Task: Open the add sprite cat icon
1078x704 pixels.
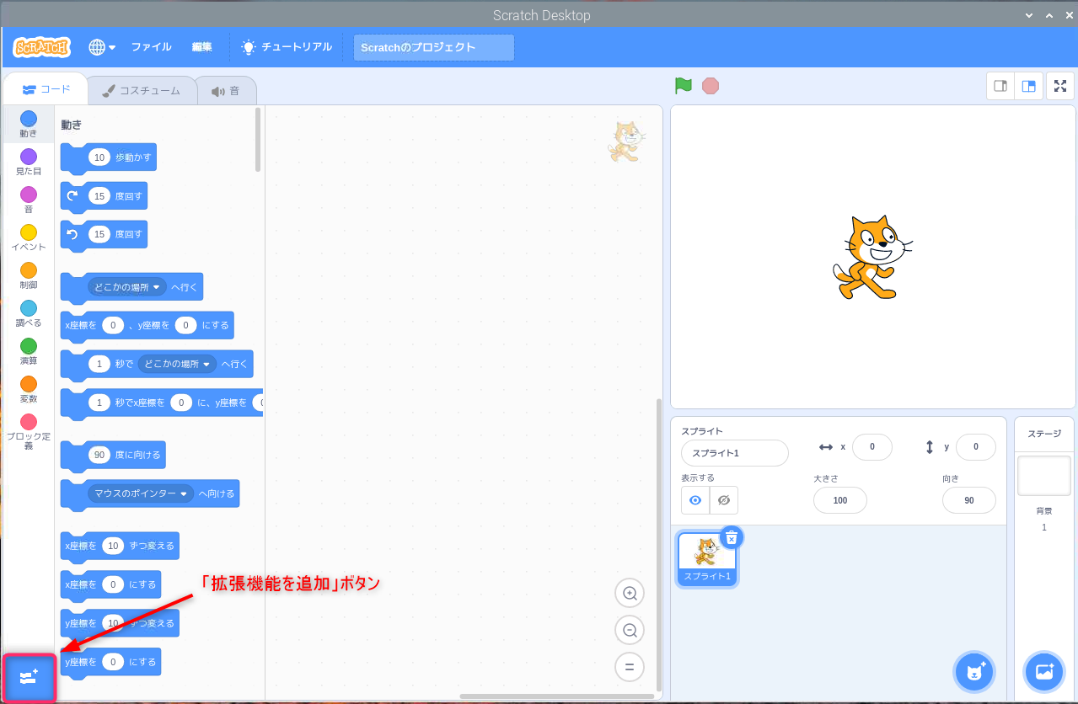Action: click(973, 671)
